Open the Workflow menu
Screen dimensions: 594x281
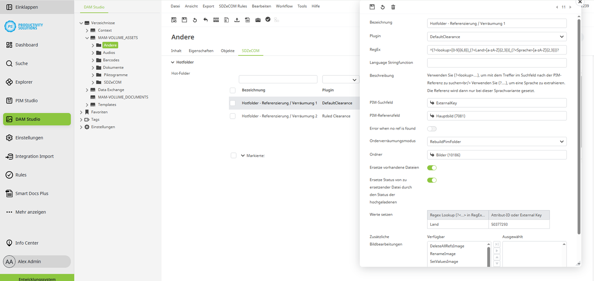point(284,6)
